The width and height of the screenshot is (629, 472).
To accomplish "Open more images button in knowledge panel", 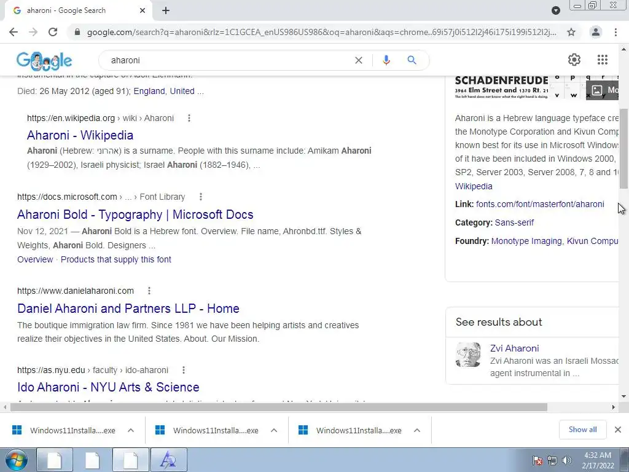I will coord(603,90).
